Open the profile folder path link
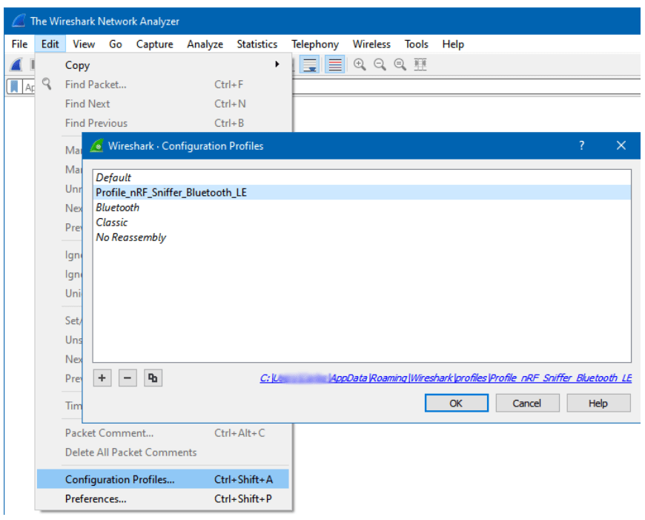Image resolution: width=645 pixels, height=520 pixels. click(x=446, y=378)
